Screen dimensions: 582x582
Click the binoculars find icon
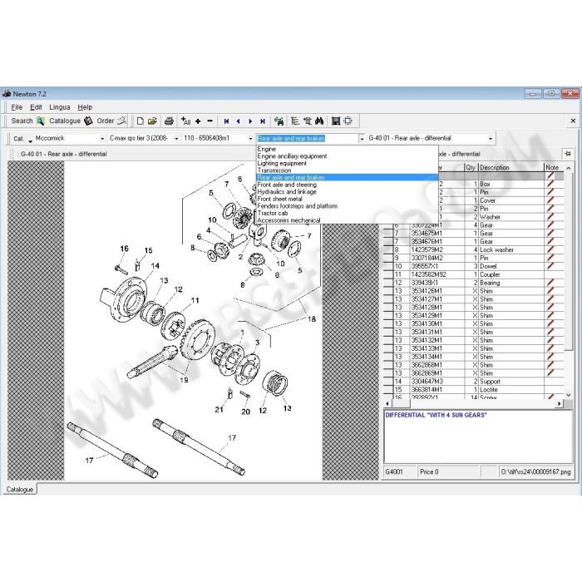tap(319, 121)
